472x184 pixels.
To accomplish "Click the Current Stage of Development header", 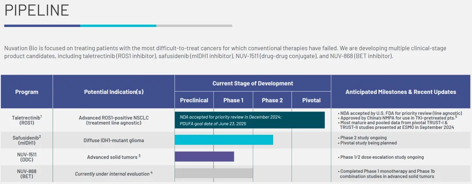I will click(x=253, y=83).
